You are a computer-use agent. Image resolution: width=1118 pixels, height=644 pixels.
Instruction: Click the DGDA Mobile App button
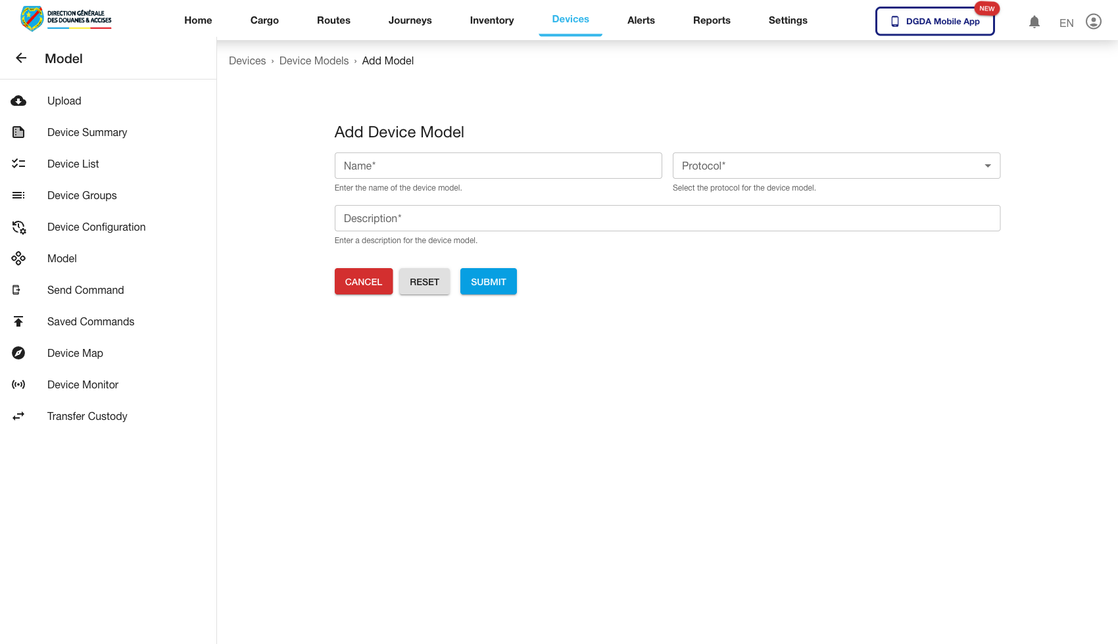[935, 21]
